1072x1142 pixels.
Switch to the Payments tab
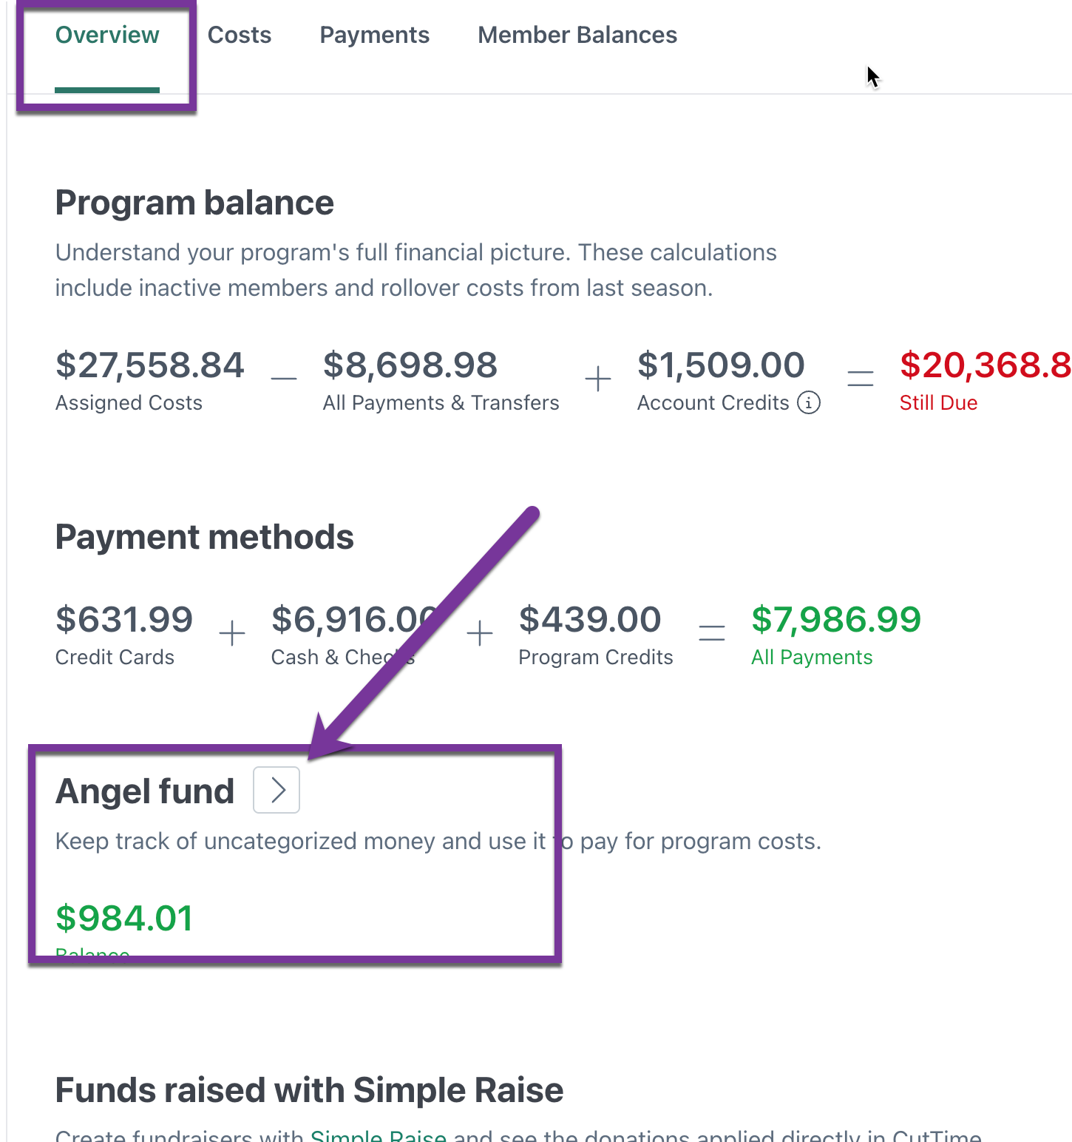pos(374,35)
